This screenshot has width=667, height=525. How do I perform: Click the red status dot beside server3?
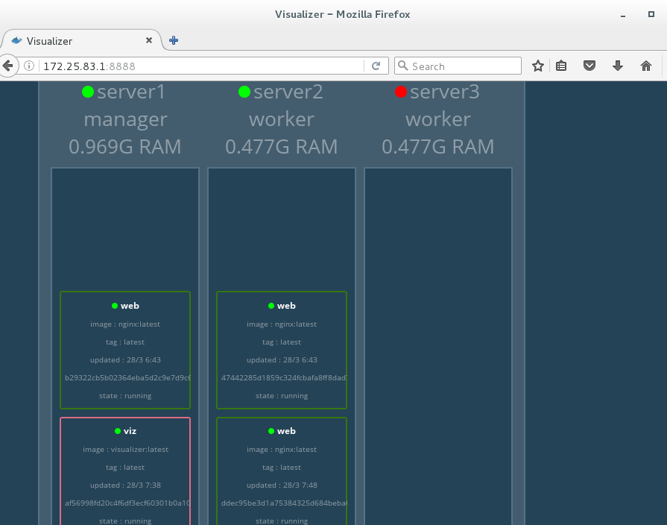tap(401, 92)
